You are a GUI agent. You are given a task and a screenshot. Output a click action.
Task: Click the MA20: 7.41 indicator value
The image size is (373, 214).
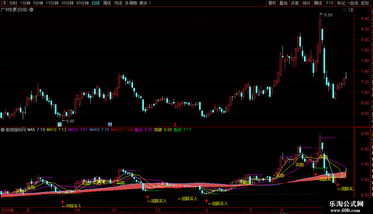pos(78,130)
